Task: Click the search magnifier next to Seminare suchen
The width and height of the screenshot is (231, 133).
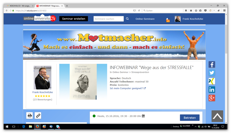Action: (127, 19)
